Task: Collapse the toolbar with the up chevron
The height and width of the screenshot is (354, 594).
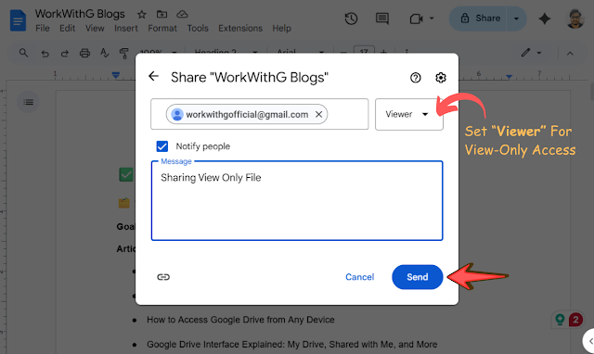Action: pyautogui.click(x=570, y=54)
